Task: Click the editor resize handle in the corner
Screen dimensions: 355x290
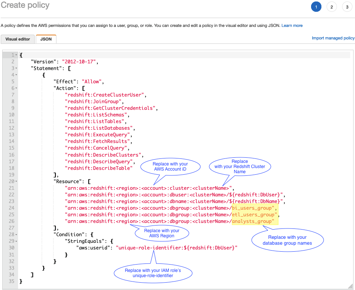Action: pos(350,286)
